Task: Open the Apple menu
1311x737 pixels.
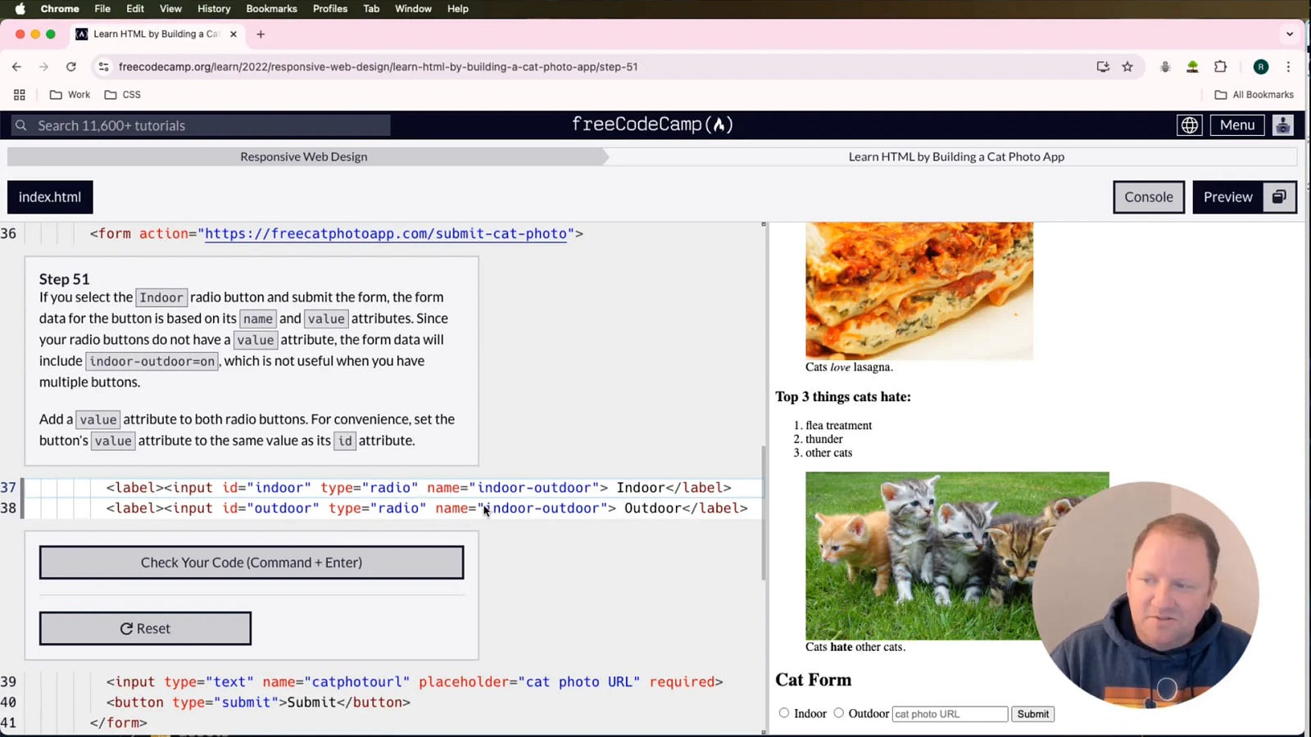Action: (20, 9)
